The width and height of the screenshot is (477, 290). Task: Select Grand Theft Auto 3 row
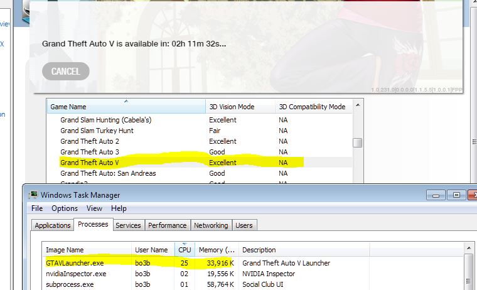[200, 152]
